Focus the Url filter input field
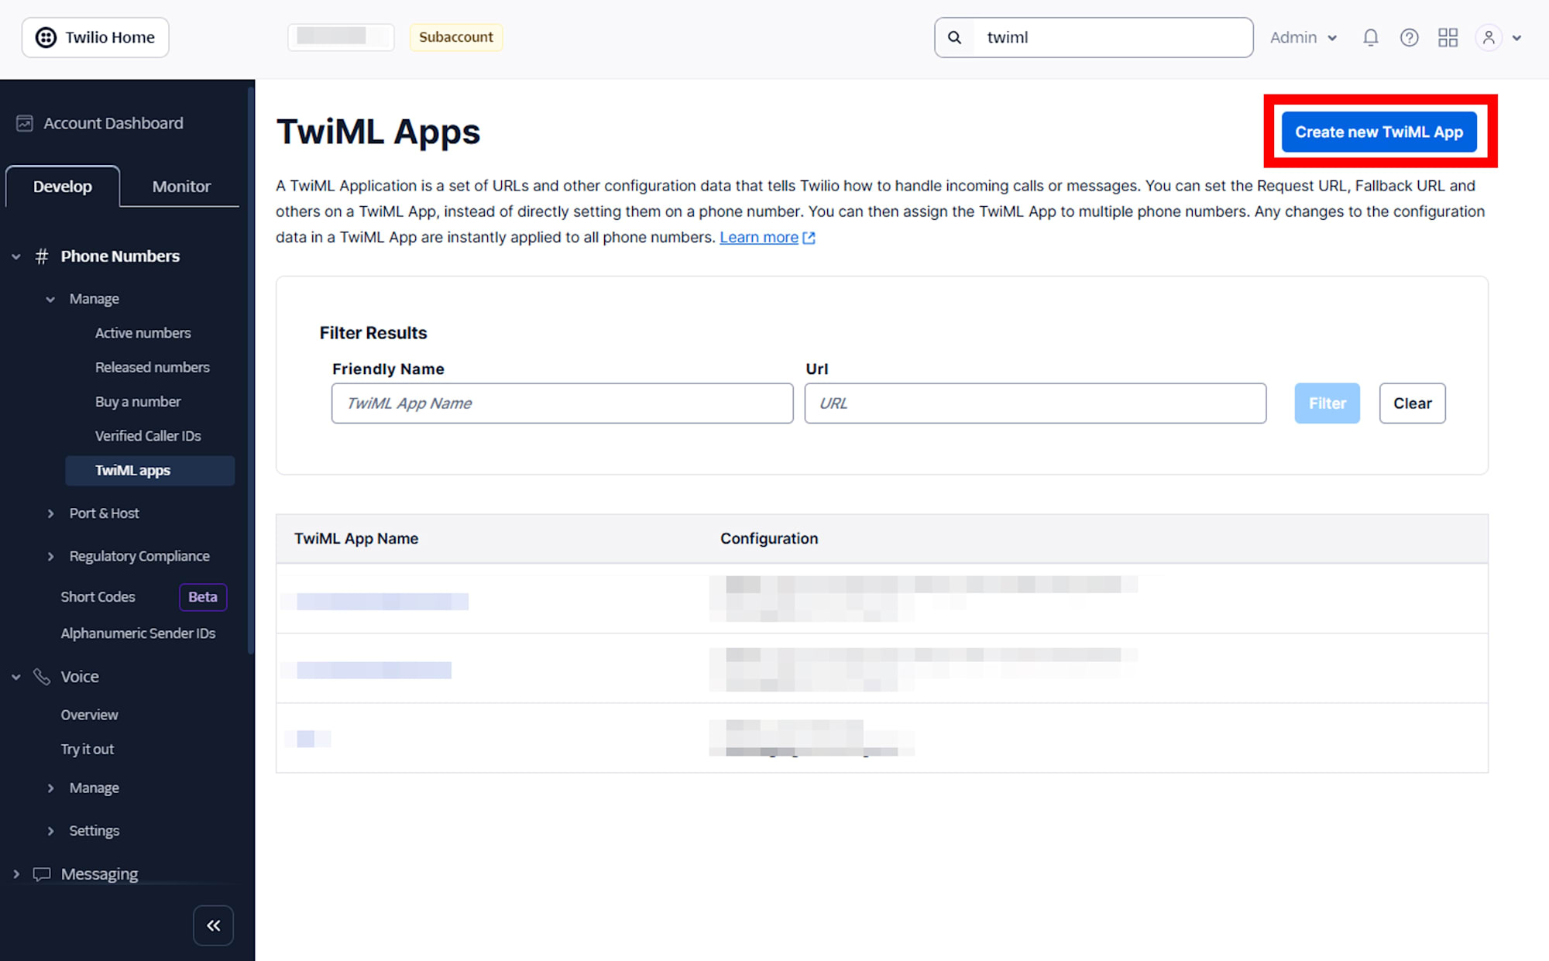 [1036, 403]
